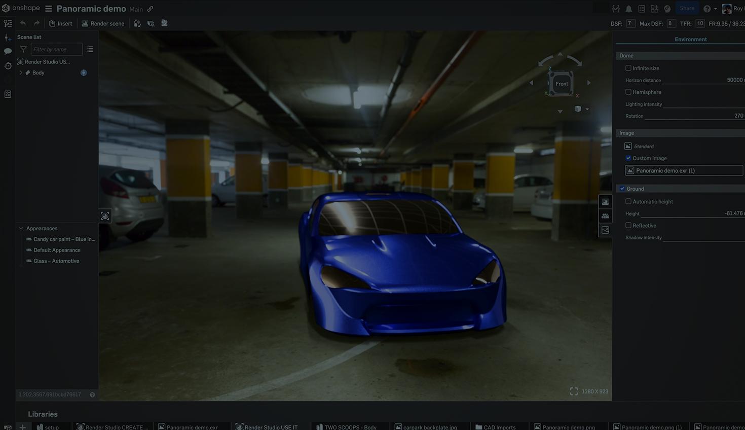This screenshot has height=430, width=745.
Task: Select the Ground settings icon in right toolbar
Action: coord(605,216)
